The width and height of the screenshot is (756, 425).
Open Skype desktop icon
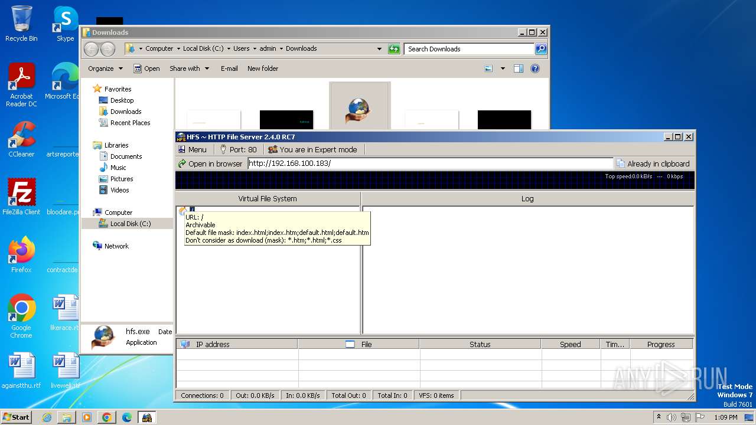click(x=65, y=24)
